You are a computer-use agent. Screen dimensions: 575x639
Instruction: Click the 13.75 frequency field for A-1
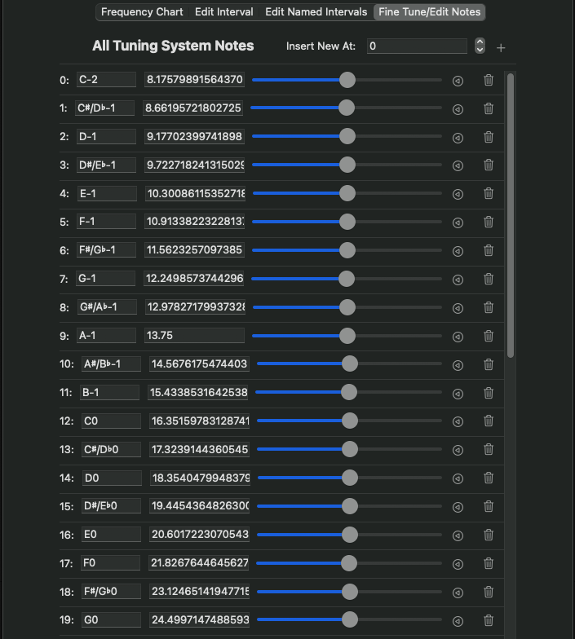coord(194,336)
